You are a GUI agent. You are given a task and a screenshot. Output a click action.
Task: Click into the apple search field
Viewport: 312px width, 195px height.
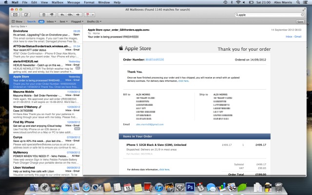pos(270,15)
